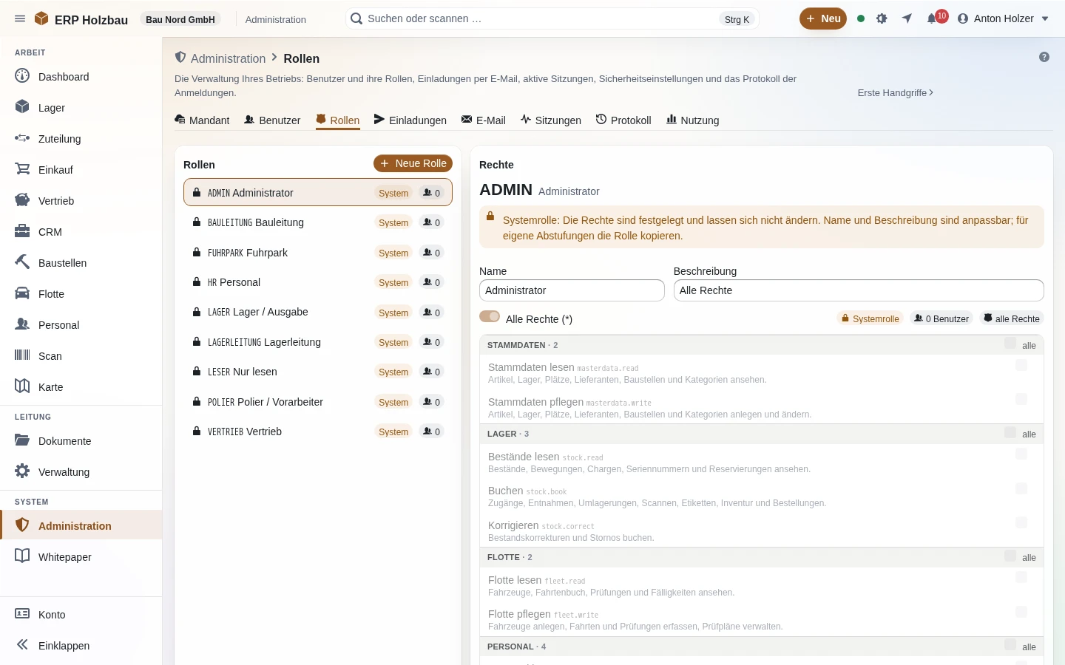The height and width of the screenshot is (665, 1065).
Task: Switch to the Sitzungen tab
Action: 551,120
